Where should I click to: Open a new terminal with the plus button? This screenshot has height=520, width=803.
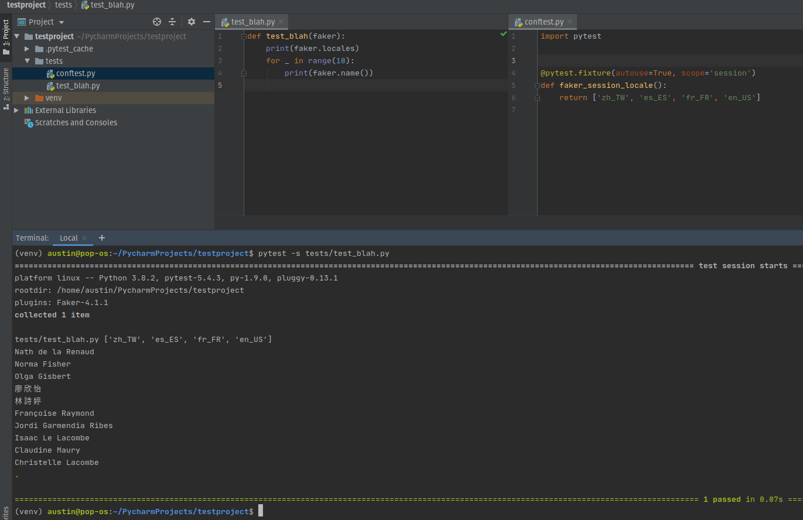101,238
